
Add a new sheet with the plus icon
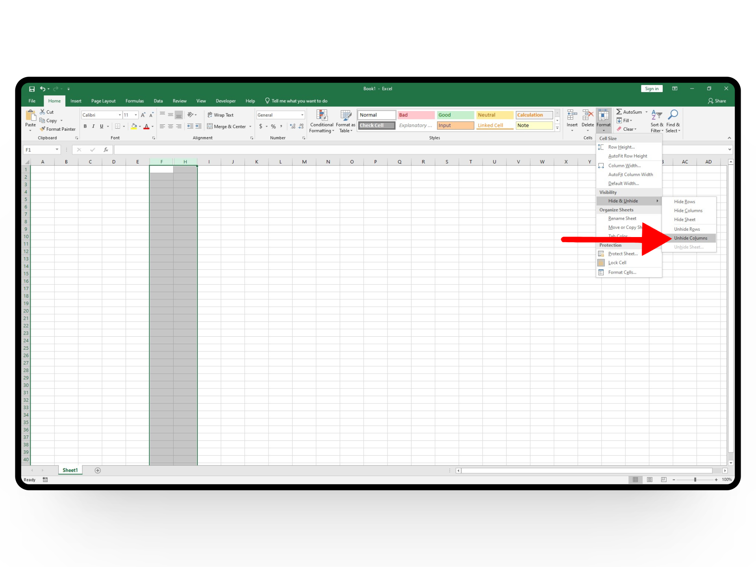click(x=98, y=470)
